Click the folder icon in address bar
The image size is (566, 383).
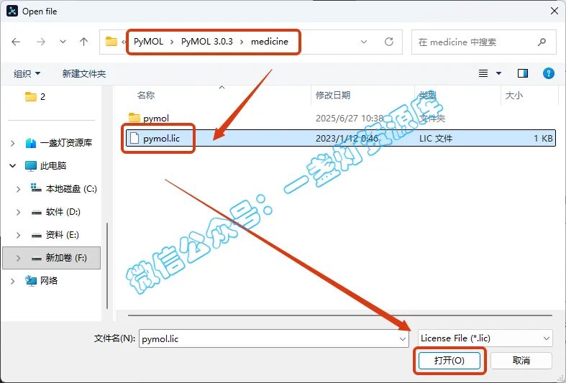(111, 42)
